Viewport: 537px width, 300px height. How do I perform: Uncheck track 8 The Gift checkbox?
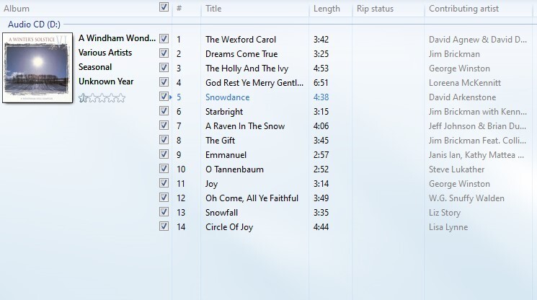tap(164, 140)
